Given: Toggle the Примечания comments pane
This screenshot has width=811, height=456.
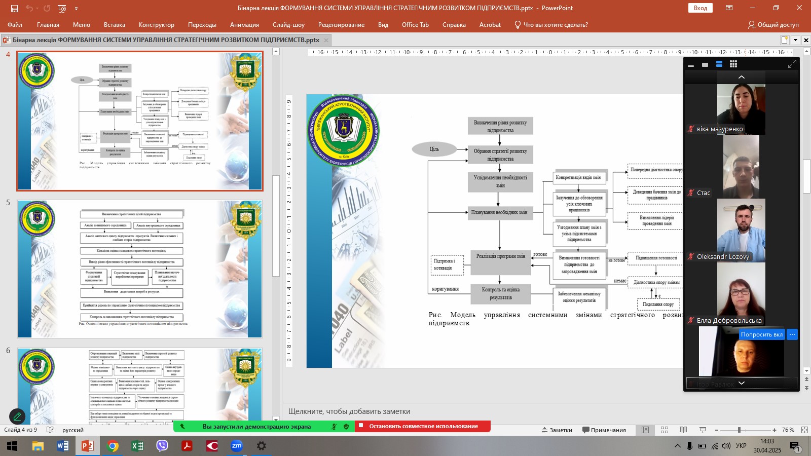Looking at the screenshot, I should click(x=604, y=430).
